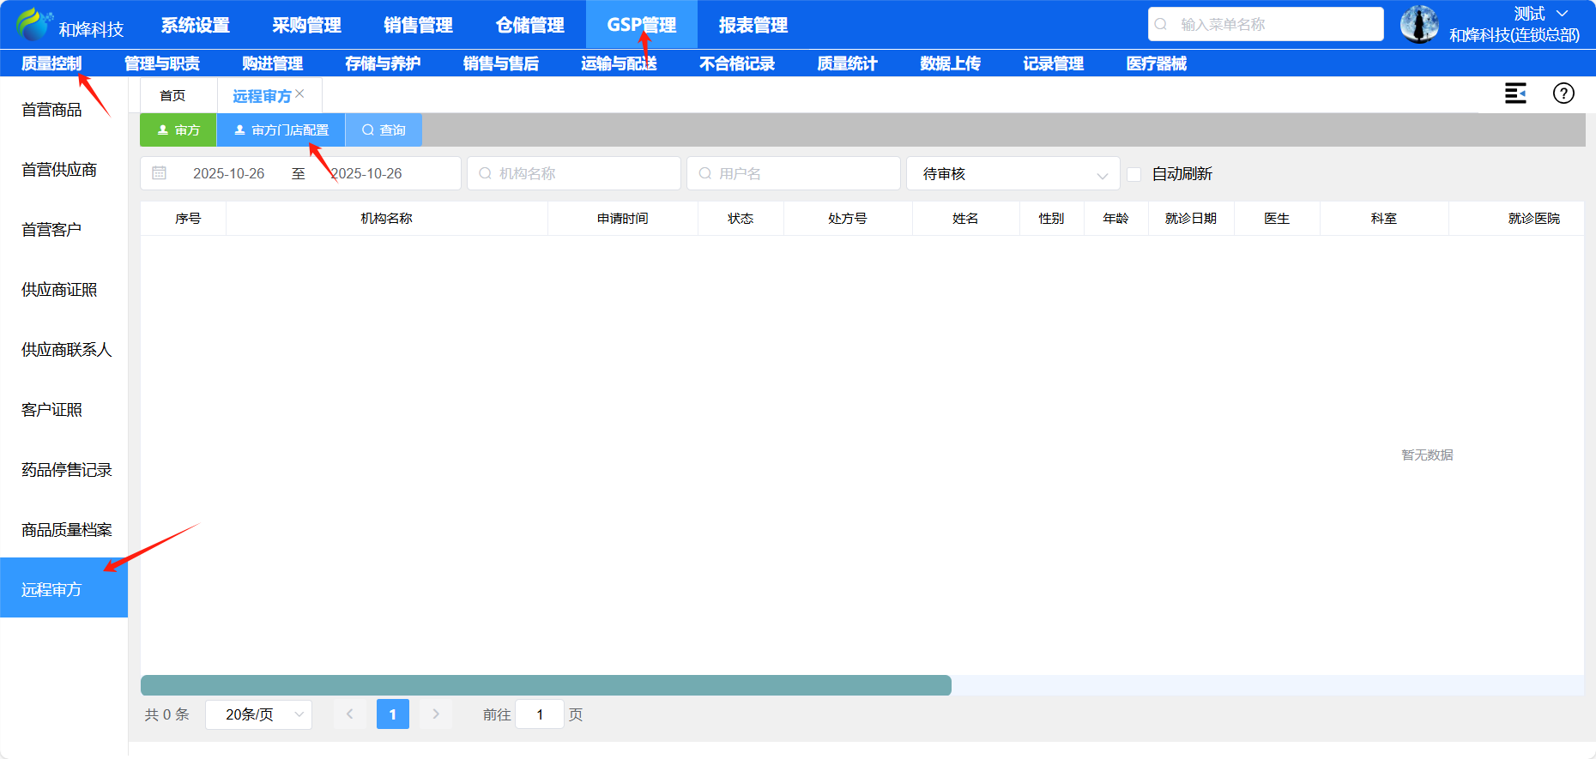The width and height of the screenshot is (1596, 759).
Task: Open the 报表管理 top menu
Action: [x=753, y=25]
